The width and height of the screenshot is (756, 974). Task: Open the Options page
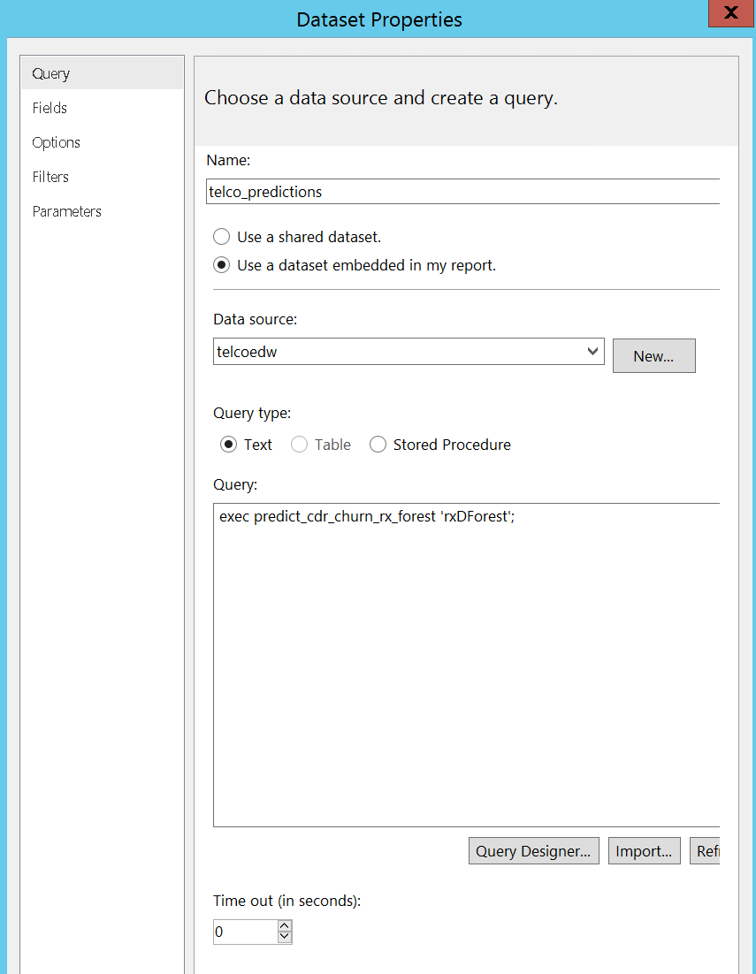pos(57,142)
